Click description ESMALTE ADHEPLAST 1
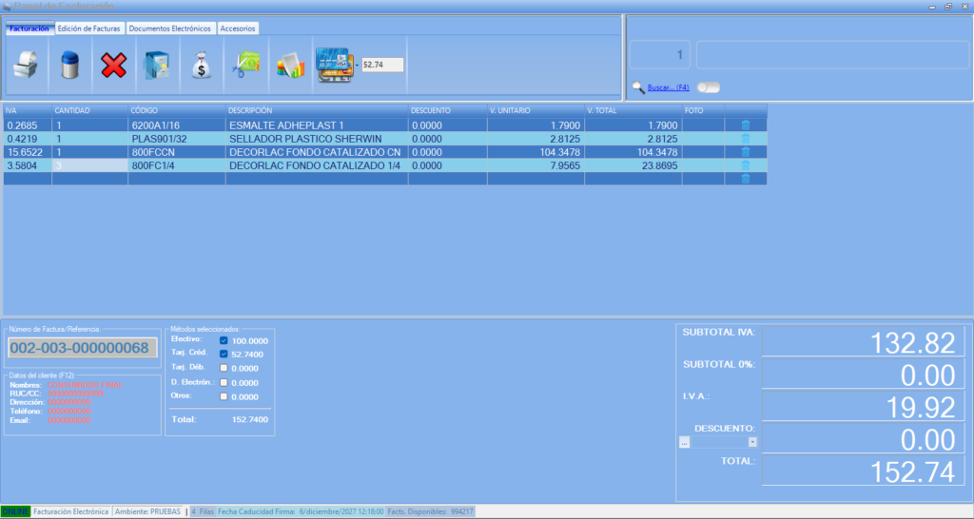Viewport: 974px width, 519px height. [317, 125]
